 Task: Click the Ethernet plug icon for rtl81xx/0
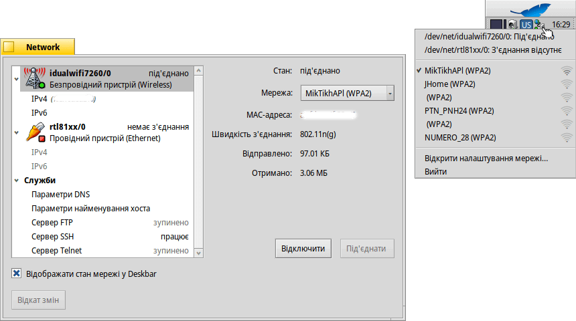(x=35, y=132)
